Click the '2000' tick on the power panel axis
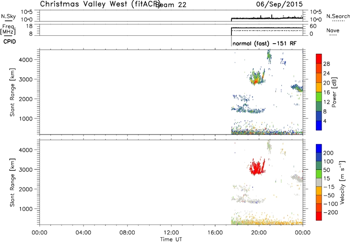The image size is (350, 242). (26, 99)
